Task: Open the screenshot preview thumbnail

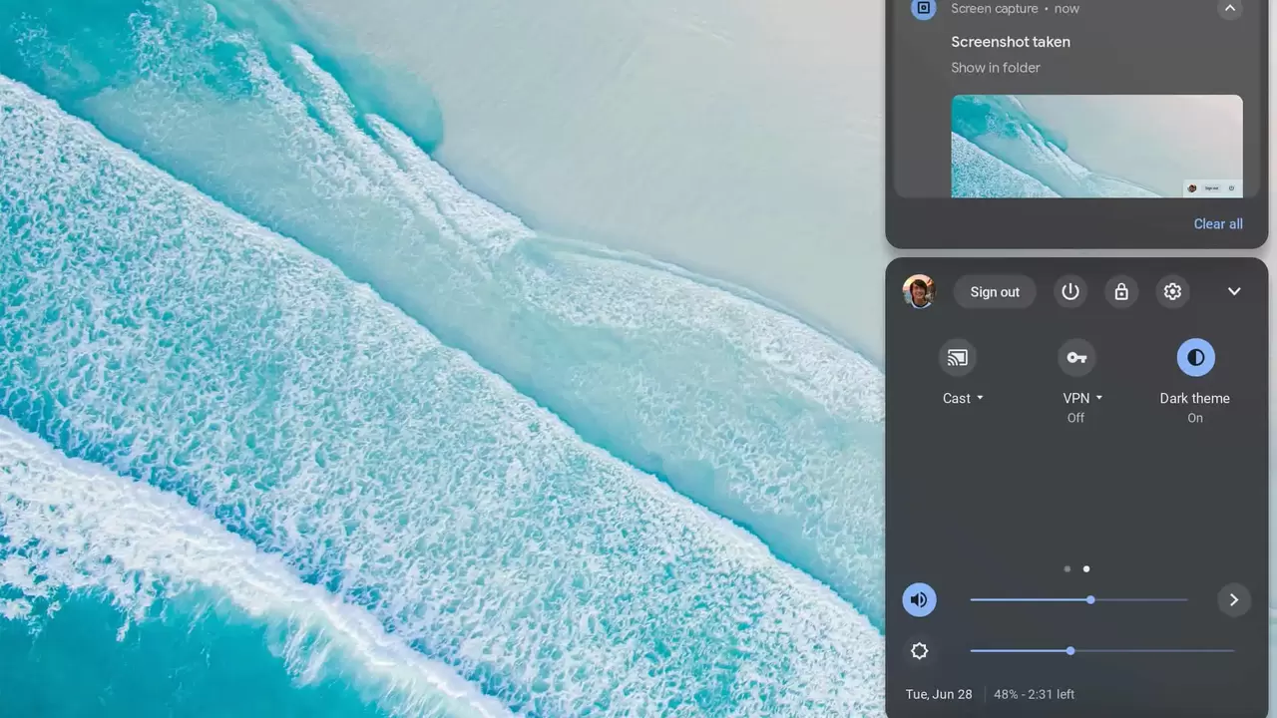Action: click(1097, 147)
